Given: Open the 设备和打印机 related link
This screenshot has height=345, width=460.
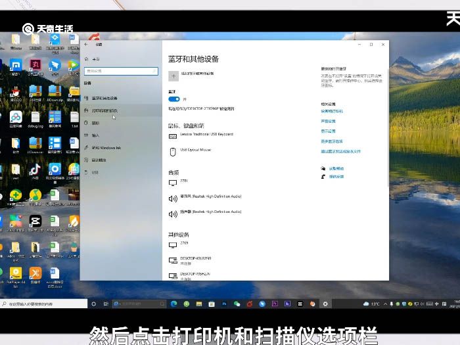Looking at the screenshot, I should 332,111.
